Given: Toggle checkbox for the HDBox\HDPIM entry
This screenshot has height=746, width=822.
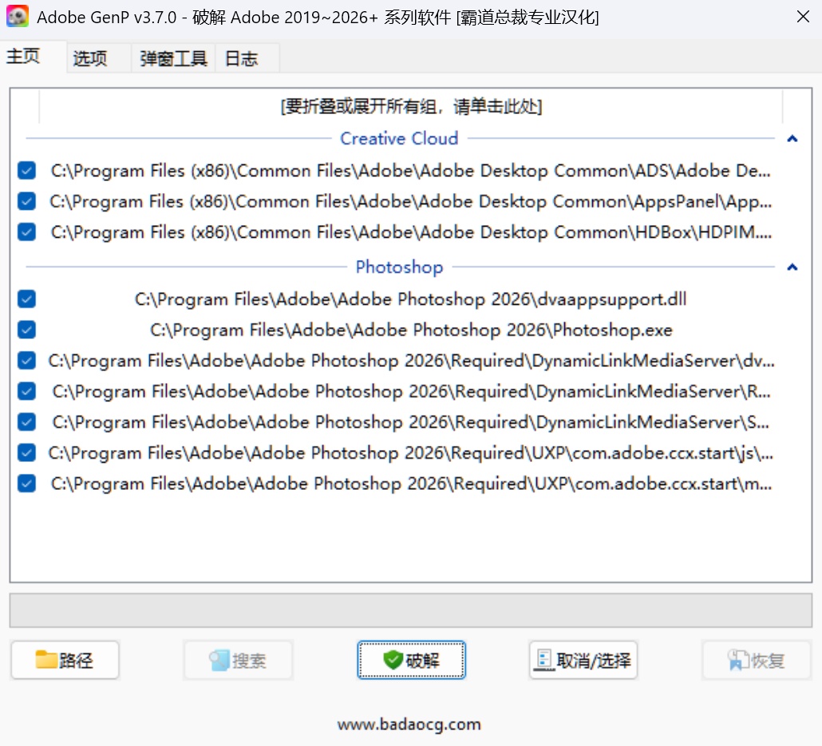Looking at the screenshot, I should point(27,232).
